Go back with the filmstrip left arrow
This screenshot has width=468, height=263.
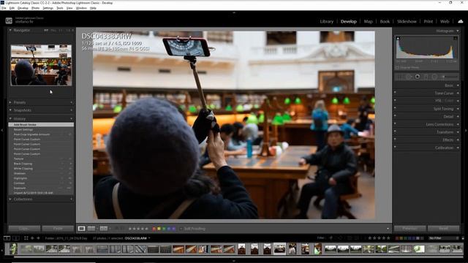[32, 238]
